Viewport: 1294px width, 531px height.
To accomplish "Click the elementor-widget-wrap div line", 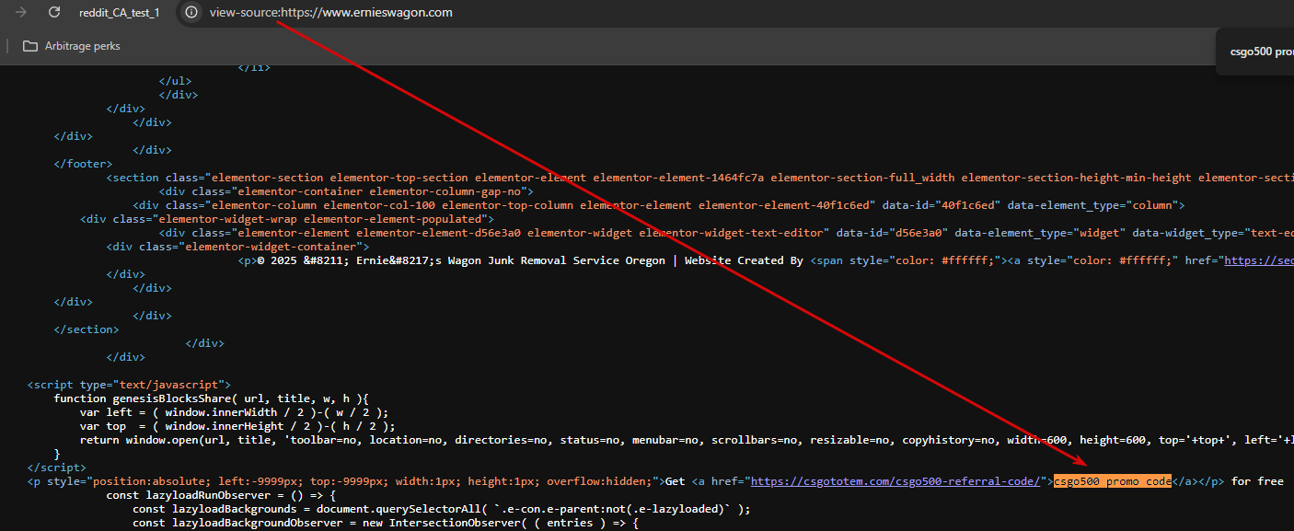I will 287,219.
